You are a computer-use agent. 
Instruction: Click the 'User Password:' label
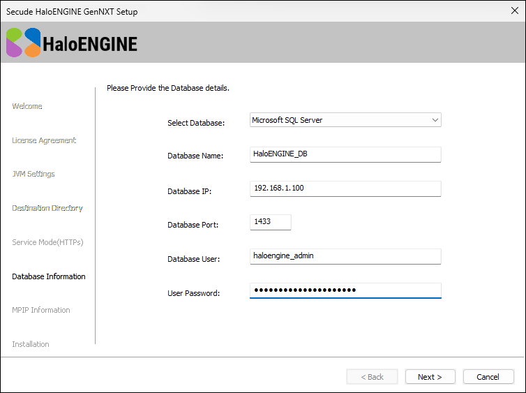[193, 293]
